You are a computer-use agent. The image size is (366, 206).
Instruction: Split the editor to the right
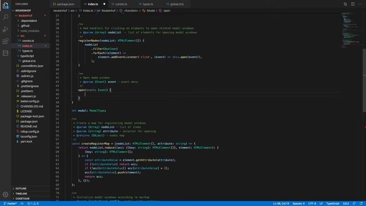353,4
